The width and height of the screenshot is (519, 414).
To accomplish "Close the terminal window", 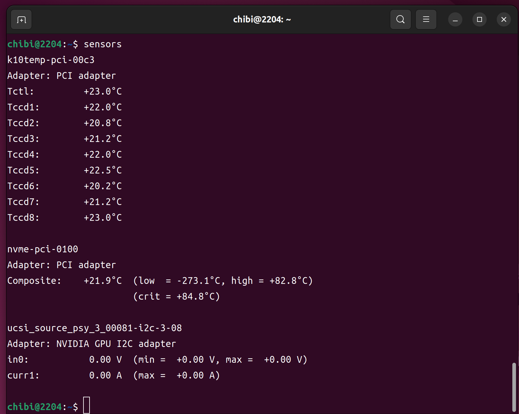I will tap(504, 20).
